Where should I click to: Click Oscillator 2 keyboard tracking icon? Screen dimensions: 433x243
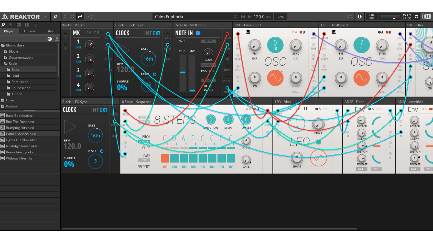click(334, 32)
